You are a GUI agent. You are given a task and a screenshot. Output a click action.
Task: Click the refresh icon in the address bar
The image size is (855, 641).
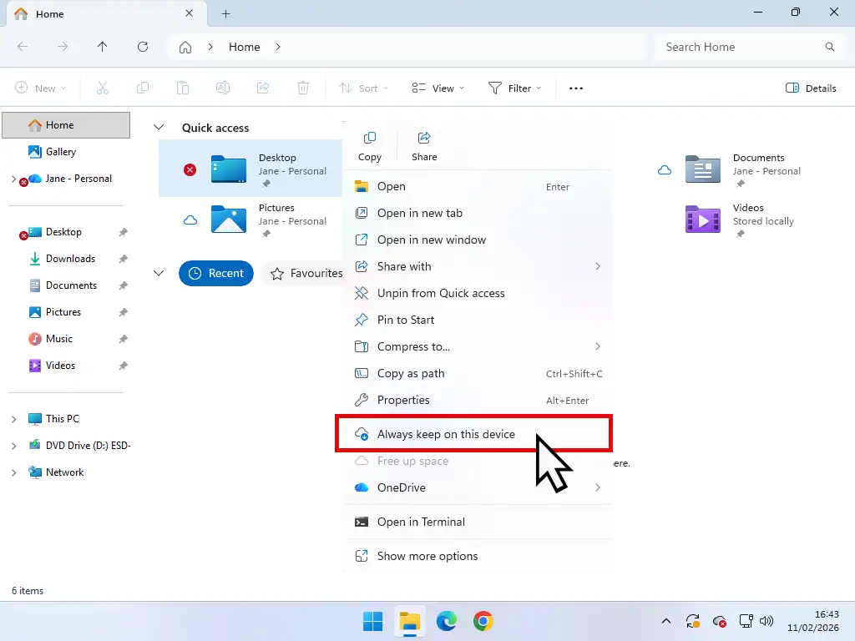[142, 47]
